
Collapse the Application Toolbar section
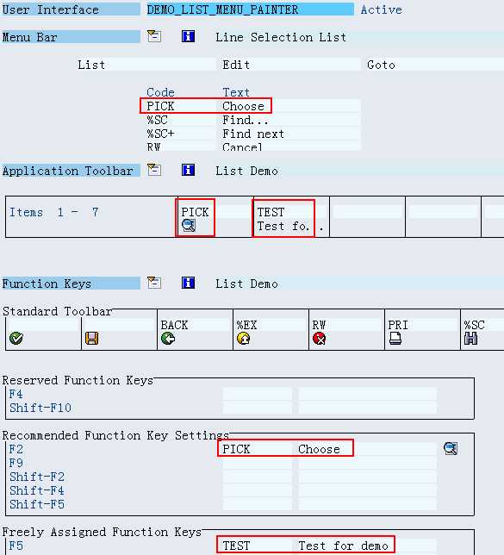coord(154,170)
